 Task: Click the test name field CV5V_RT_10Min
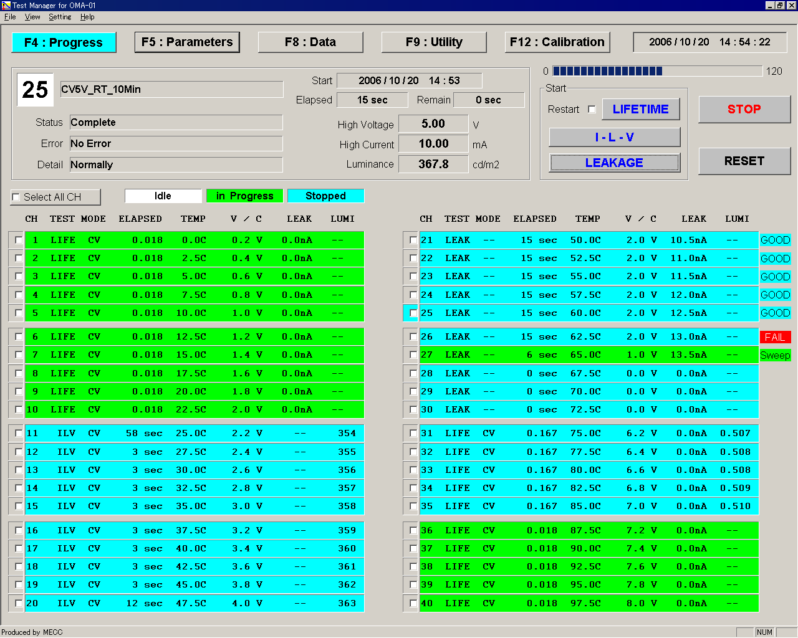pyautogui.click(x=171, y=89)
